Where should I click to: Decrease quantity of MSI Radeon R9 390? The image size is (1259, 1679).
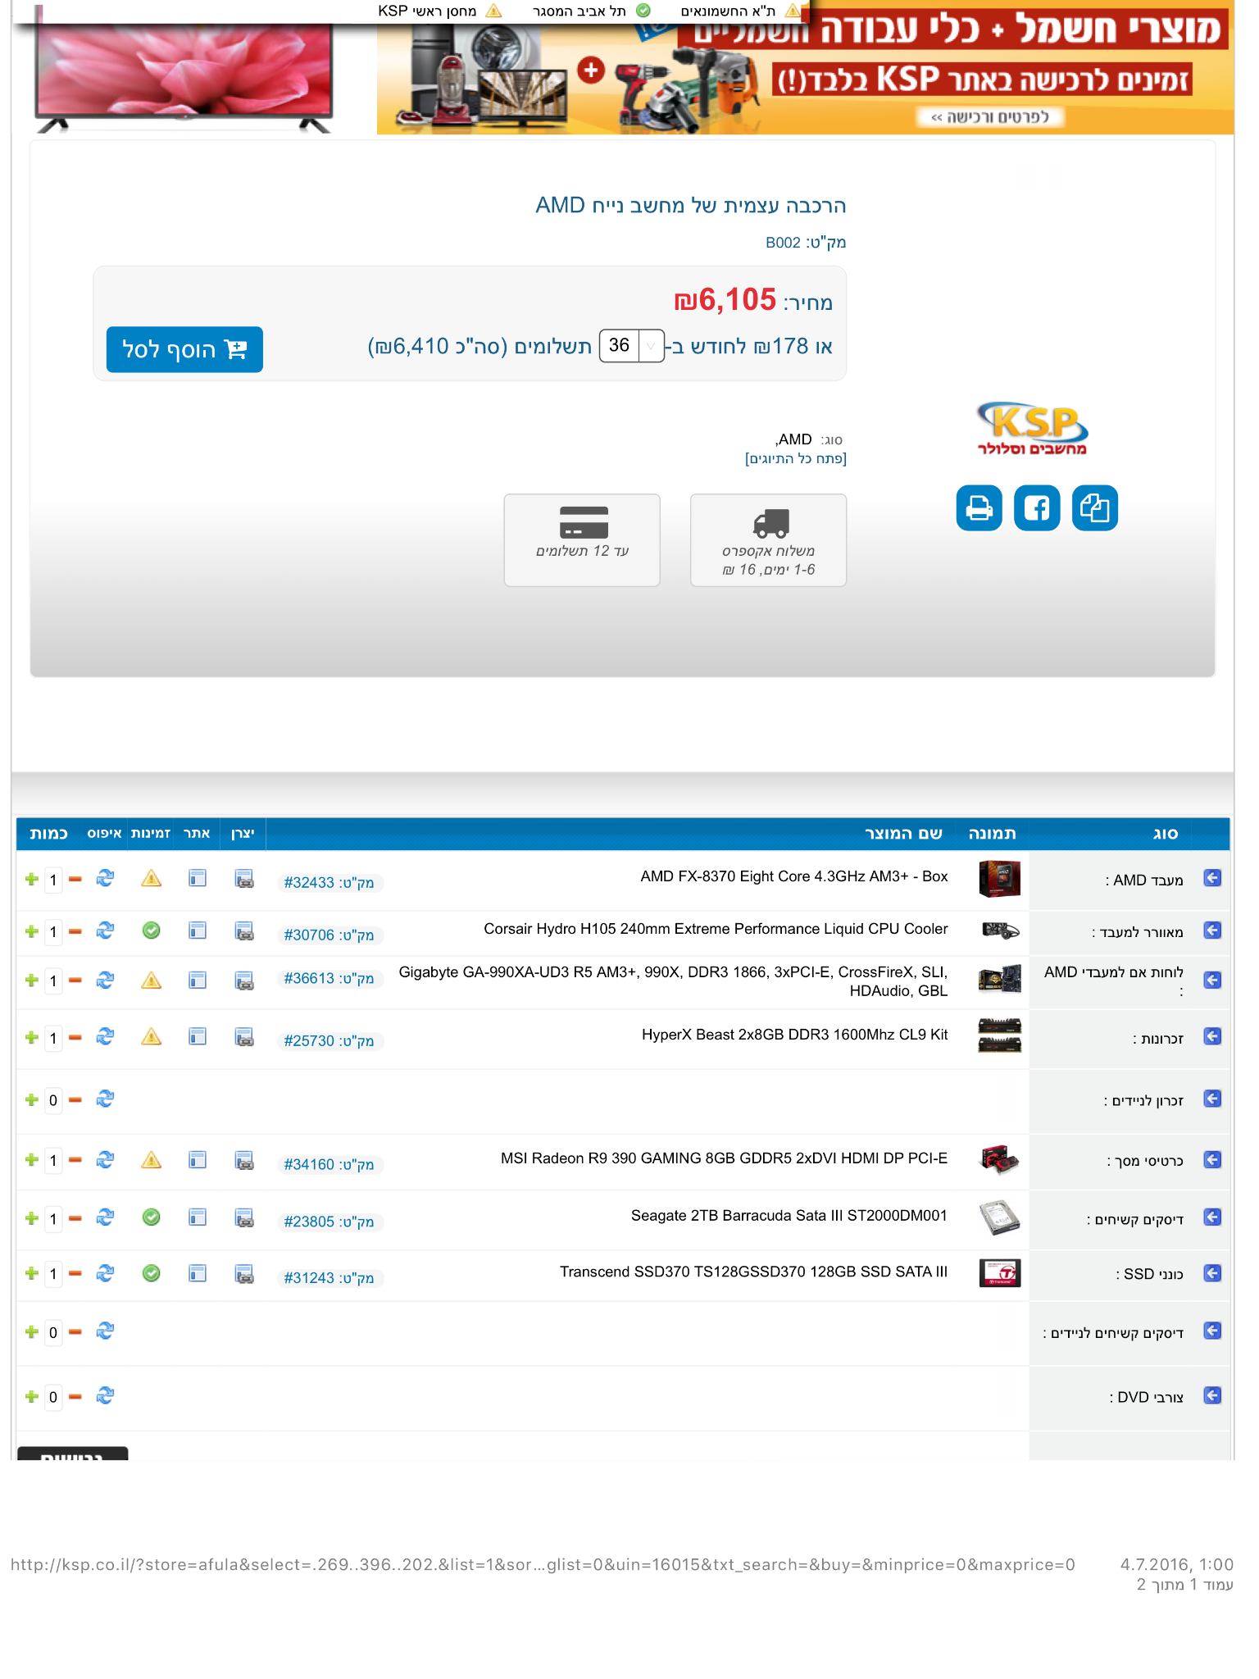[x=75, y=1160]
